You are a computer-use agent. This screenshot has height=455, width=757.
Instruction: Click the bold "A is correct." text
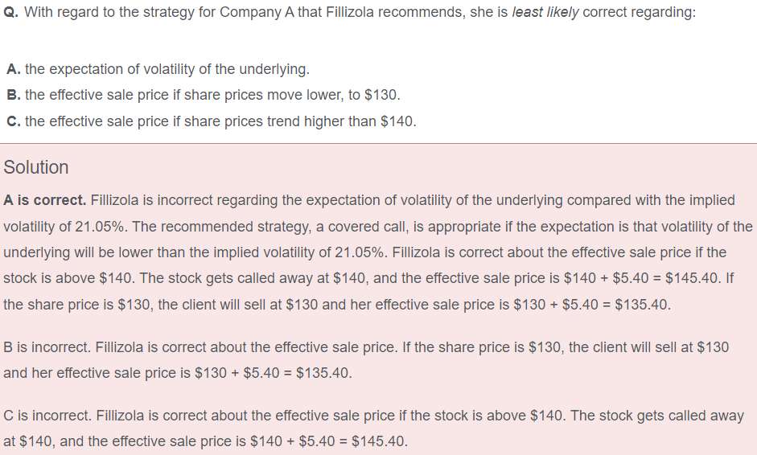coord(44,199)
